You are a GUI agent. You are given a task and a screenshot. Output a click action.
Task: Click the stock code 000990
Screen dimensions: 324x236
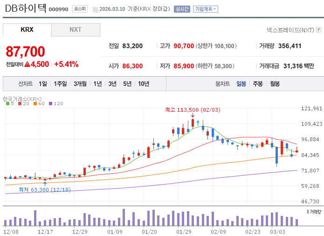point(58,9)
